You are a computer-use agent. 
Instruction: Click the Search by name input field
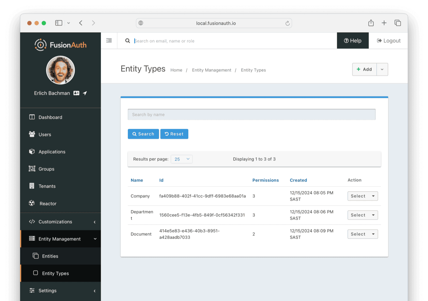(x=251, y=114)
